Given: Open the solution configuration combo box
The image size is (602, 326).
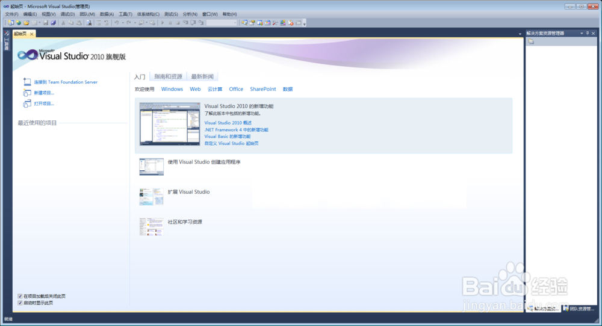Looking at the screenshot, I should (x=222, y=23).
